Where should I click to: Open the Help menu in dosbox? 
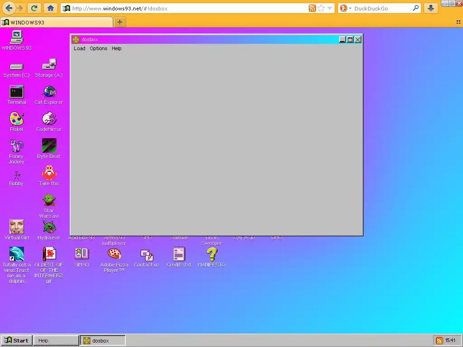tap(116, 48)
